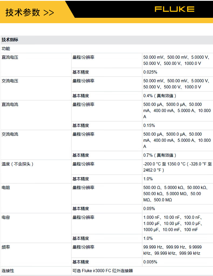This screenshot has height=276, width=213.
Task: Select the 连接性 row label
Action: [8, 271]
